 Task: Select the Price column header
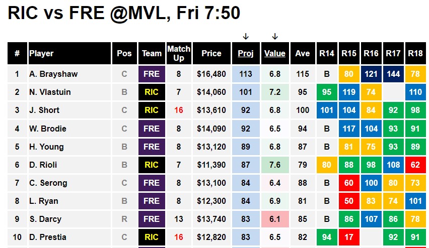point(211,53)
